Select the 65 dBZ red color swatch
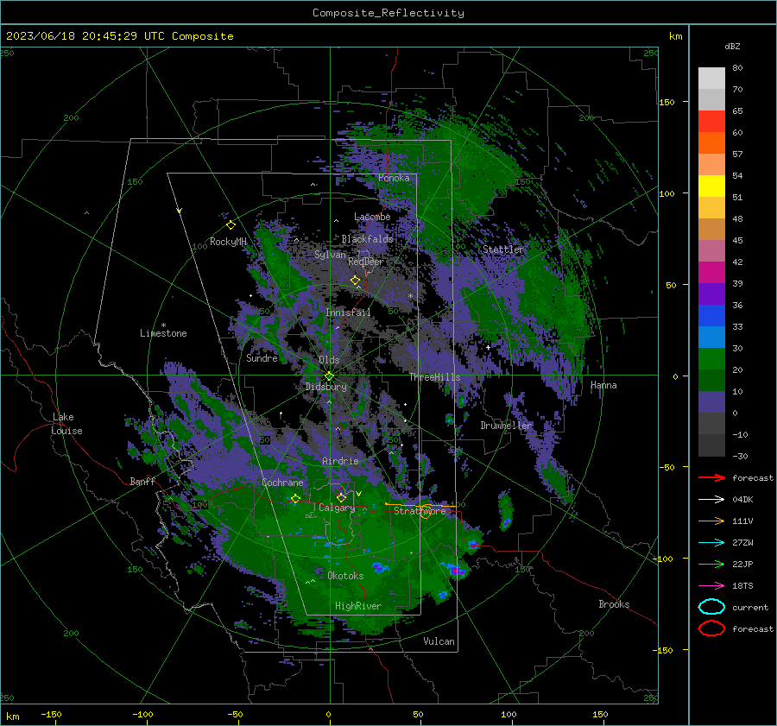This screenshot has height=726, width=777. pyautogui.click(x=711, y=121)
